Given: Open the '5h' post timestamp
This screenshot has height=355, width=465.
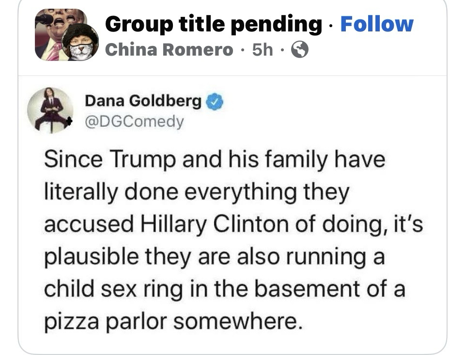Looking at the screenshot, I should pyautogui.click(x=263, y=49).
